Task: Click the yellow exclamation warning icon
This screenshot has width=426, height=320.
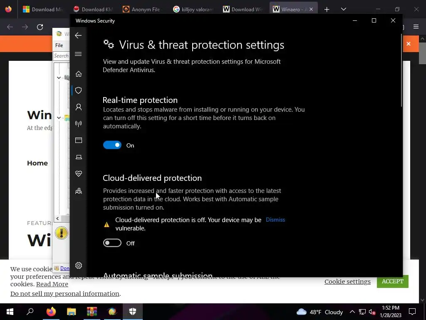Action: coord(62,233)
